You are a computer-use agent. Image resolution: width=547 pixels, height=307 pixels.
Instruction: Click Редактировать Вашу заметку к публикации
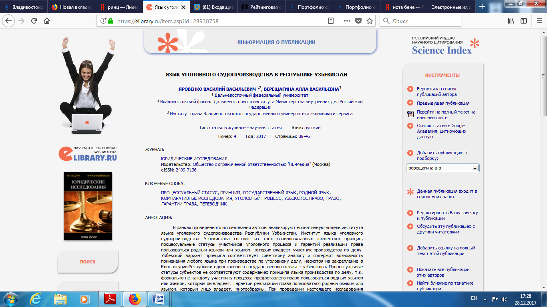[447, 215]
